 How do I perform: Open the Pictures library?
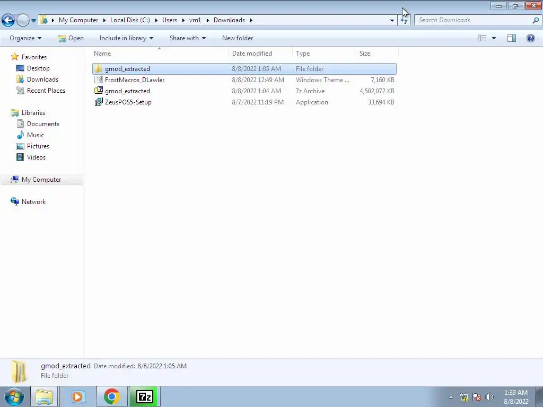point(38,146)
